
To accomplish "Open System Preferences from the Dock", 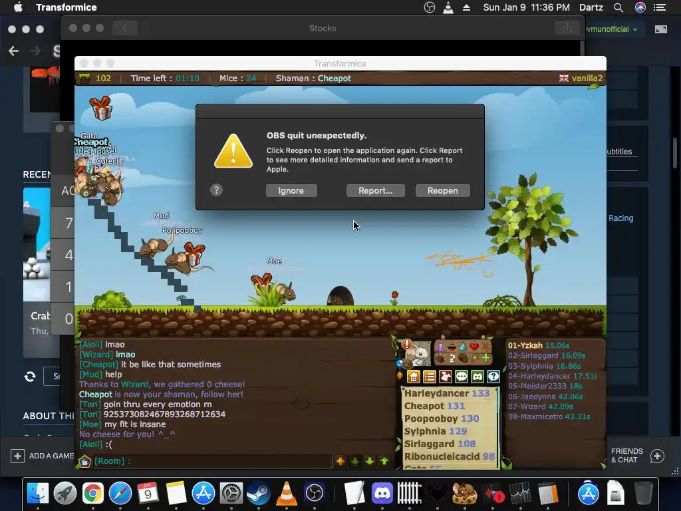I will (231, 493).
